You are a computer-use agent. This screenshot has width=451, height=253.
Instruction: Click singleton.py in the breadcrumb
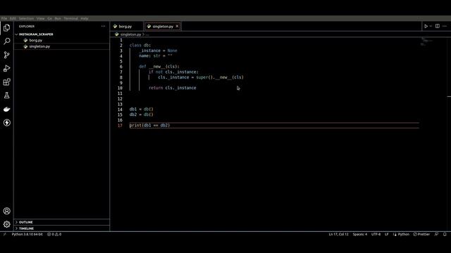tap(130, 34)
